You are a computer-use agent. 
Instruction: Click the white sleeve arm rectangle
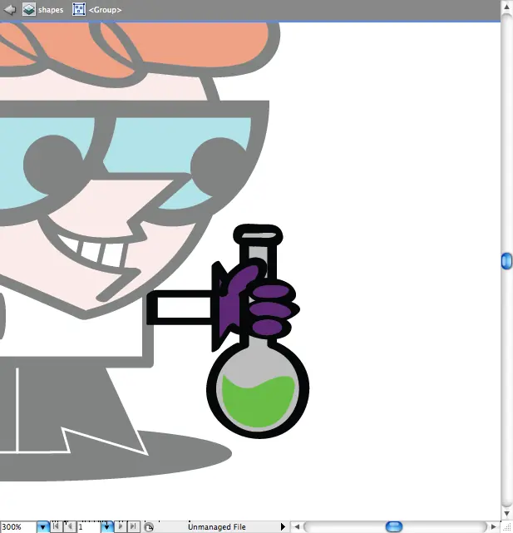(x=184, y=308)
